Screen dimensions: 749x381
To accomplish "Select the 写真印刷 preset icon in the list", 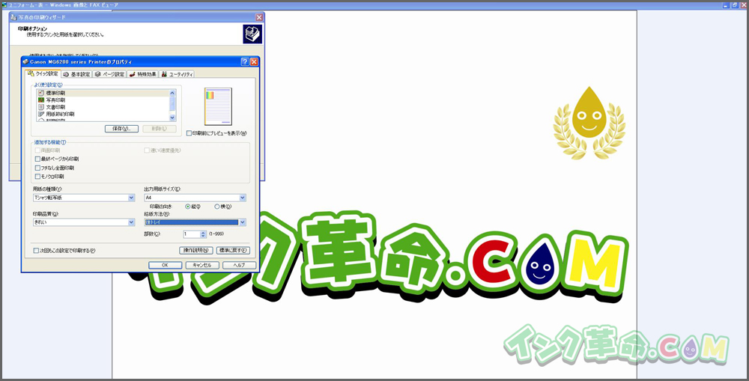I will coord(41,100).
